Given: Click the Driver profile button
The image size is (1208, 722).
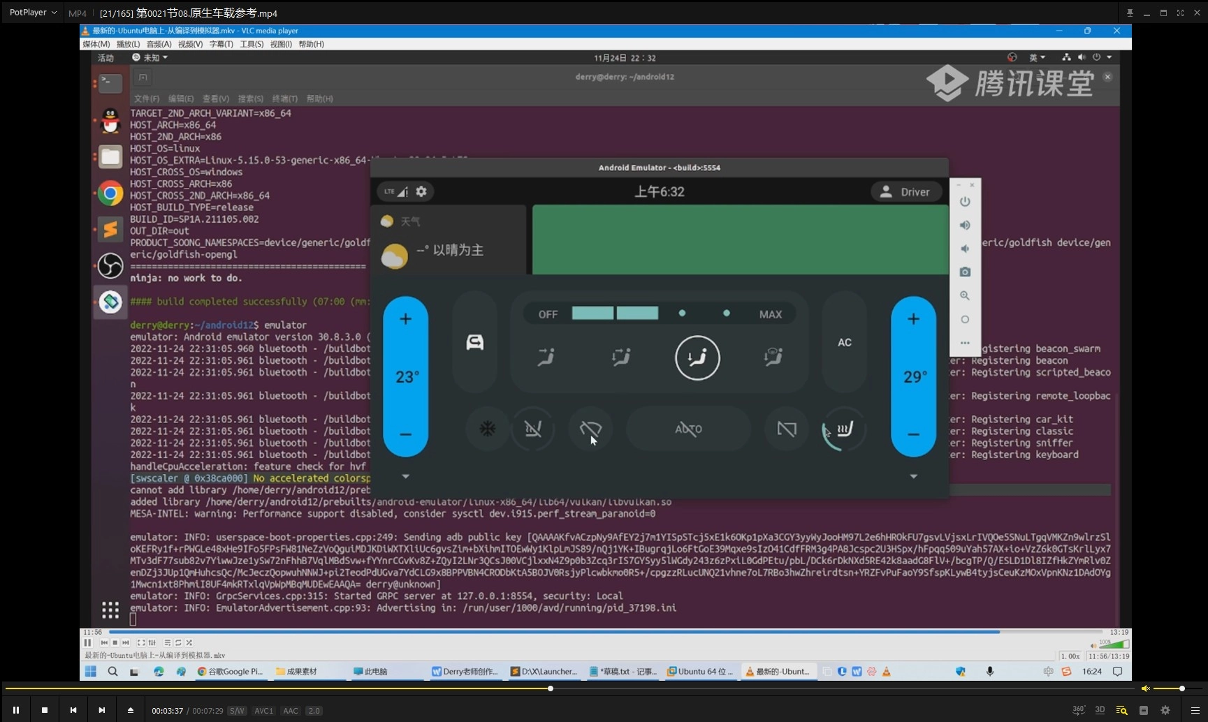Looking at the screenshot, I should click(905, 192).
